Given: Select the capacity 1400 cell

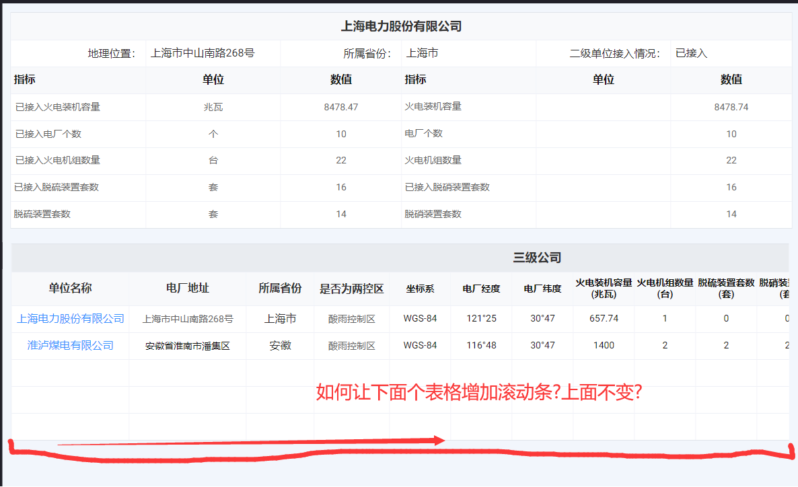Looking at the screenshot, I should tap(604, 346).
